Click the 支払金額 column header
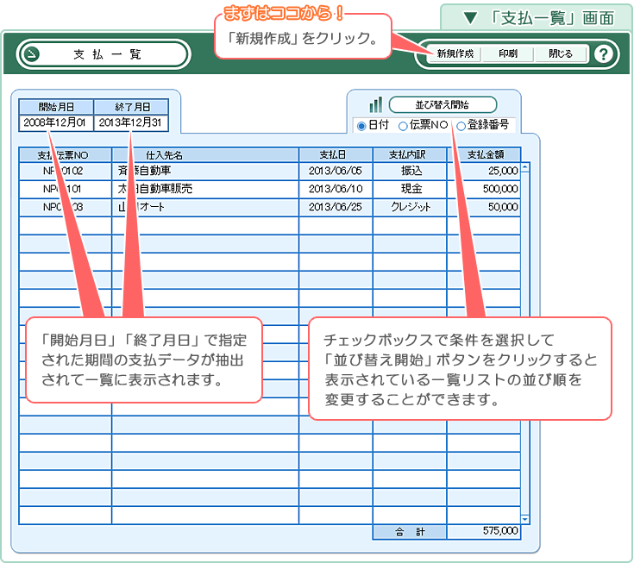The image size is (634, 563). [x=484, y=155]
